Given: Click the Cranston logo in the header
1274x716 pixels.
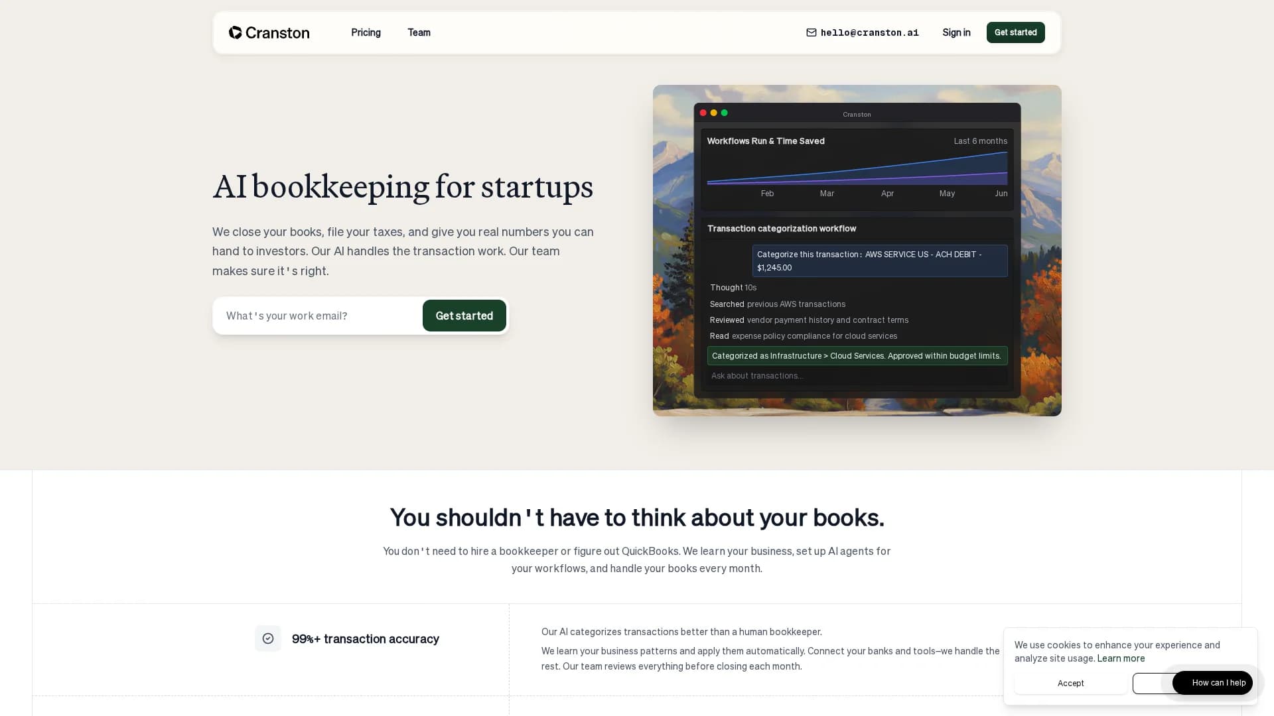Looking at the screenshot, I should tap(269, 32).
